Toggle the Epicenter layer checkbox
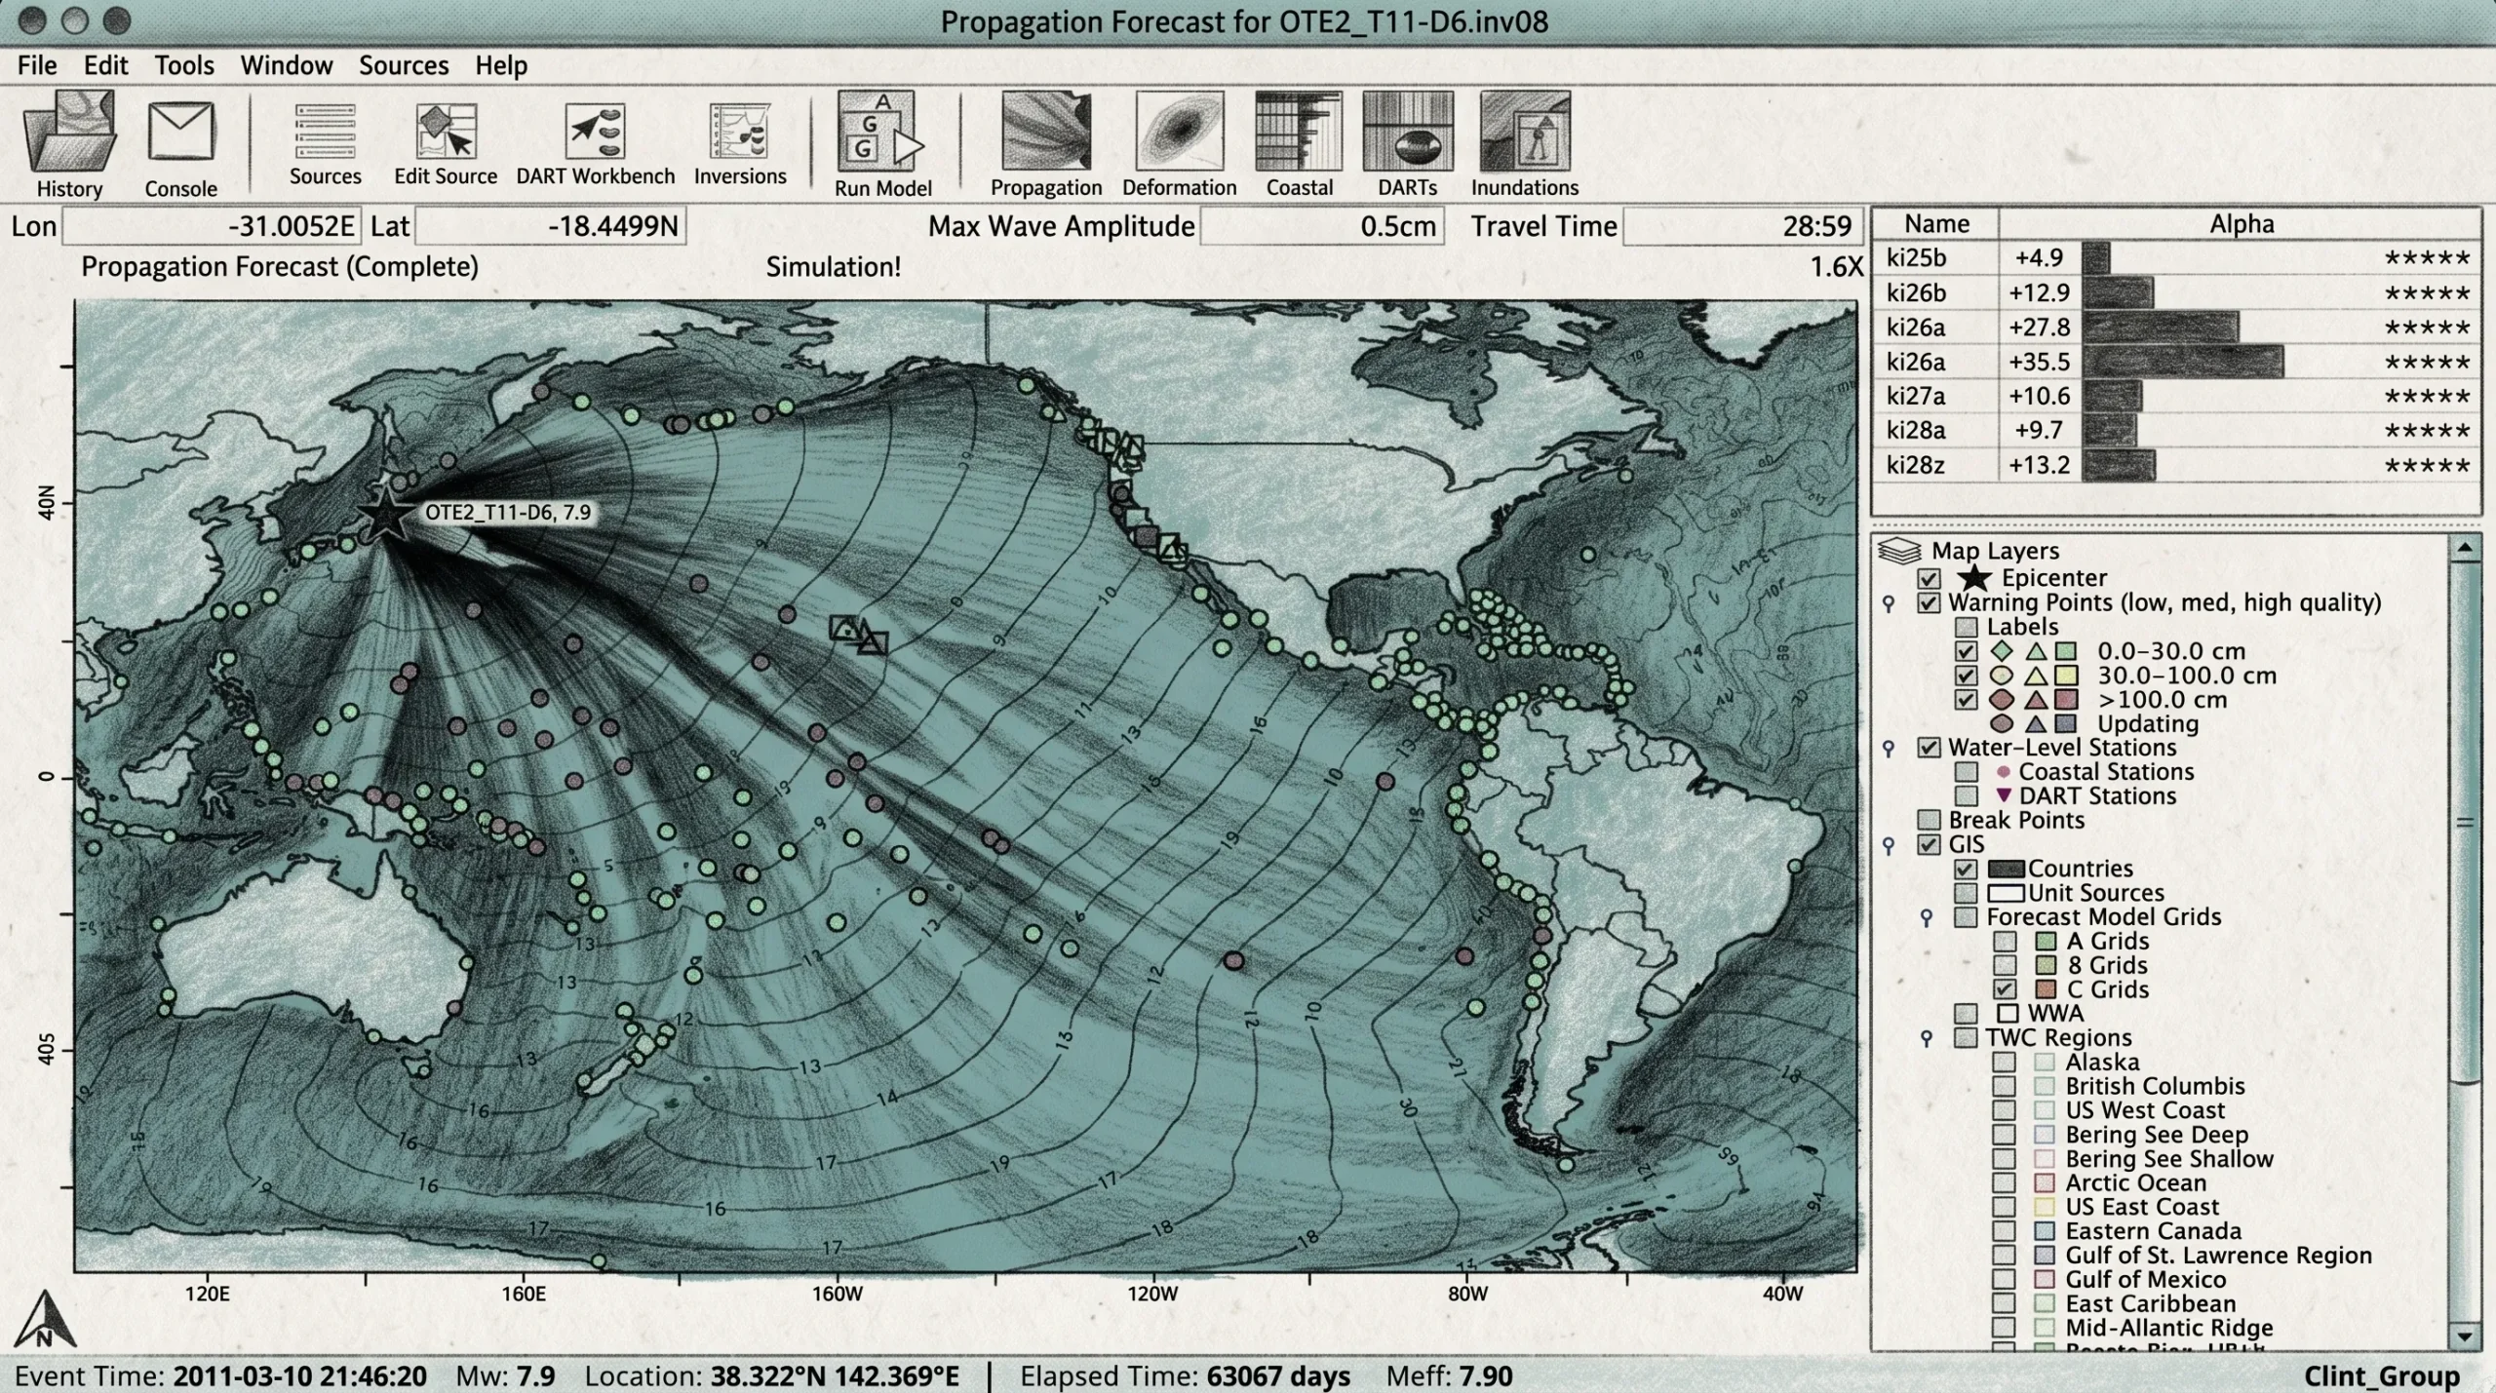The width and height of the screenshot is (2496, 1393). click(1929, 578)
